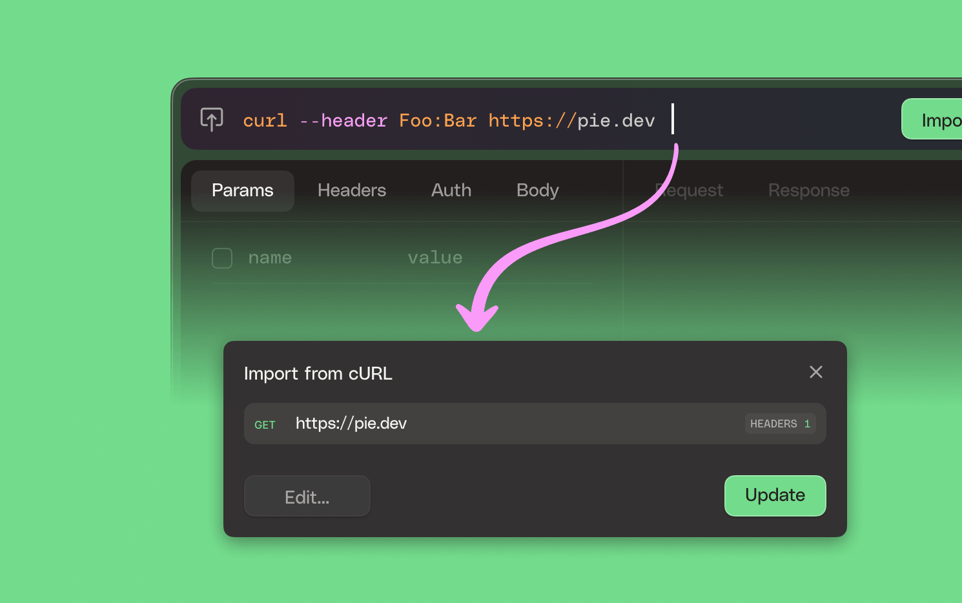Click the Update button

pyautogui.click(x=775, y=495)
